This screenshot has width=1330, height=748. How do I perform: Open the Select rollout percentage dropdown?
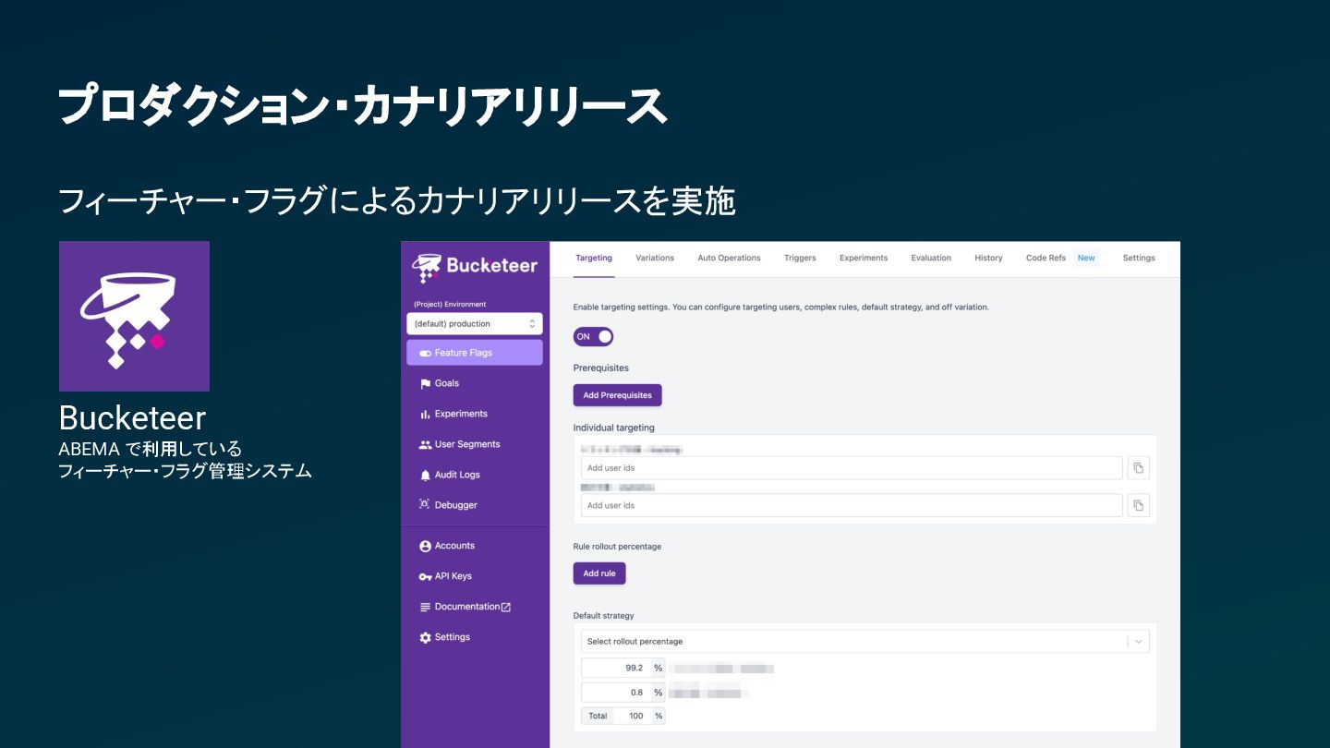(x=865, y=641)
